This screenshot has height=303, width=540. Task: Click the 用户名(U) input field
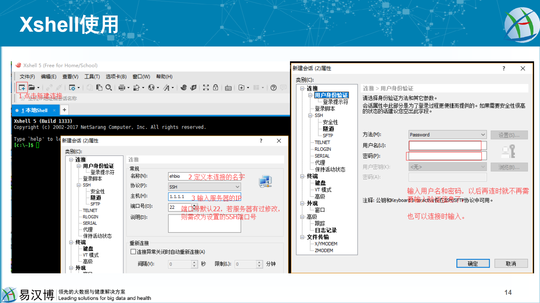[448, 145]
